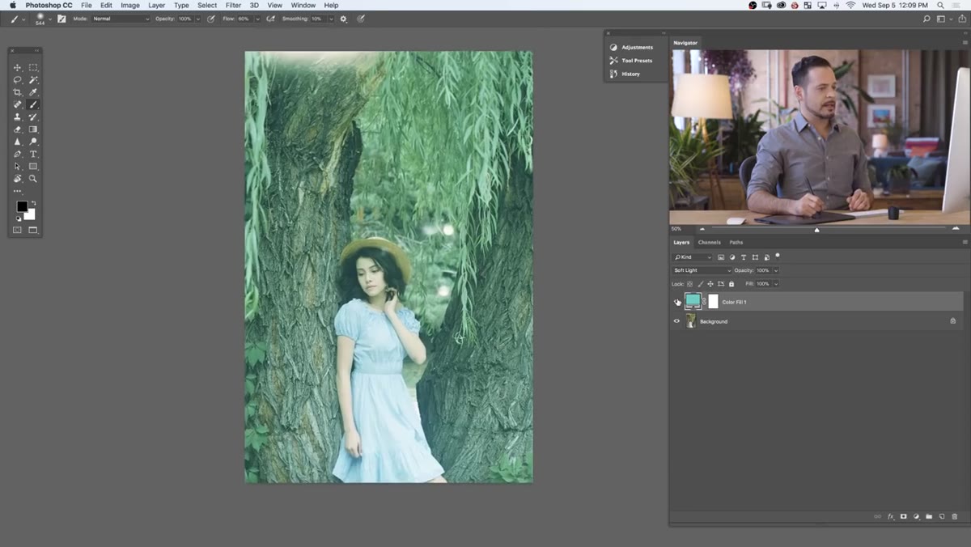This screenshot has height=547, width=971.
Task: Select the Gradient tool
Action: 33,129
